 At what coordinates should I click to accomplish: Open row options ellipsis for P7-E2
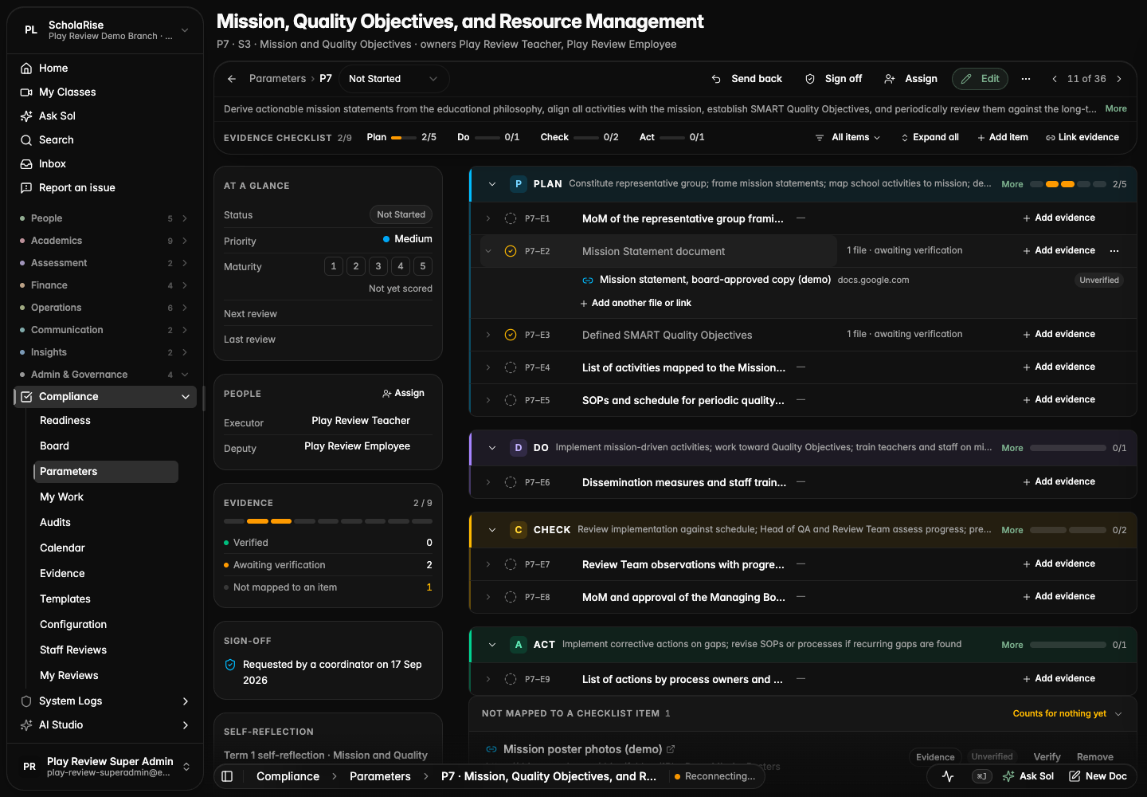tap(1114, 251)
